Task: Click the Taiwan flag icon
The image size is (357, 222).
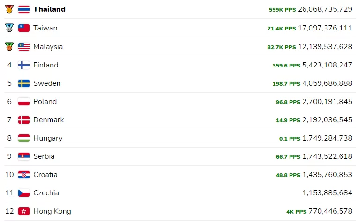Action: coord(24,28)
